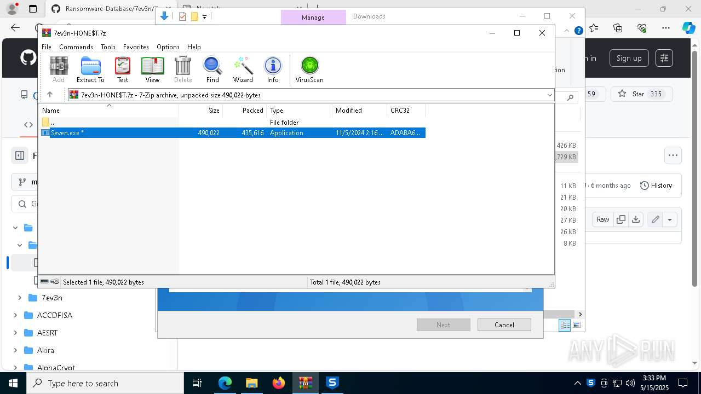Click the GitHub Sign up button
Image resolution: width=701 pixels, height=394 pixels.
pos(629,58)
